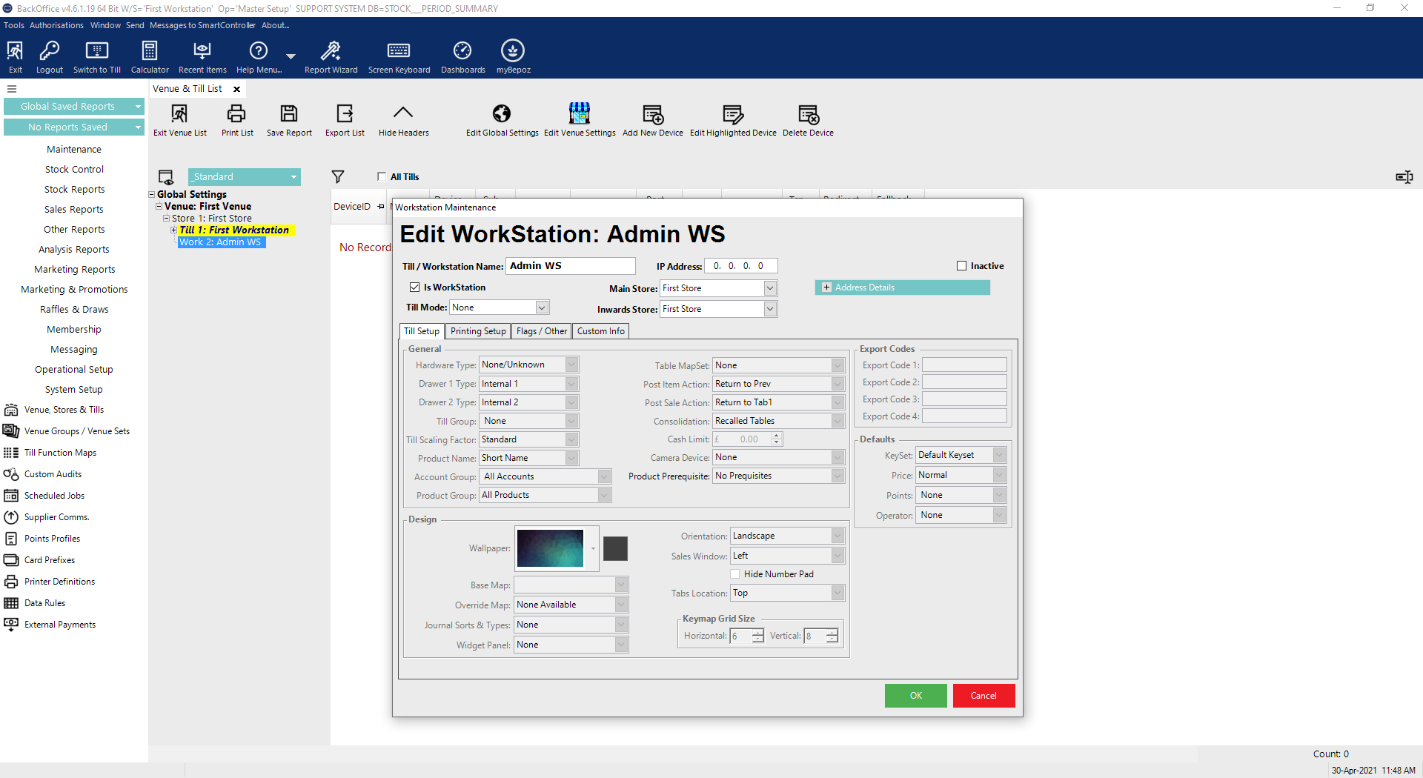Add a New Device
This screenshot has width=1423, height=778.
coord(652,119)
